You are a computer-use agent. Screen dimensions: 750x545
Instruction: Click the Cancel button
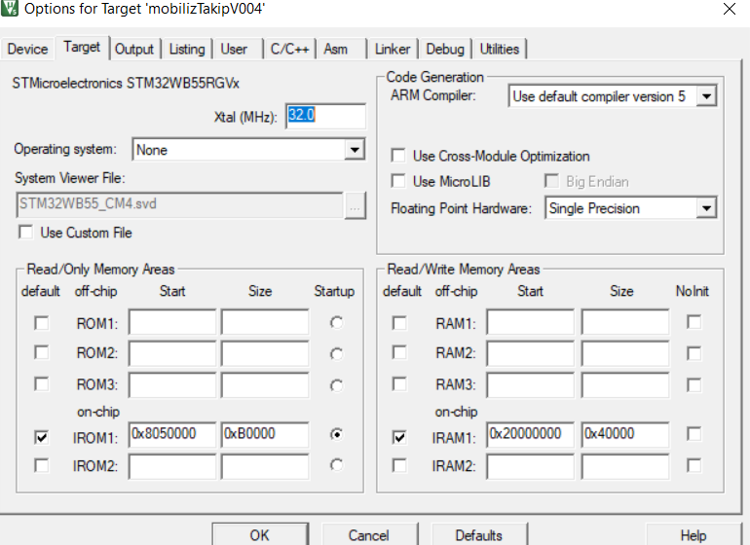(369, 534)
